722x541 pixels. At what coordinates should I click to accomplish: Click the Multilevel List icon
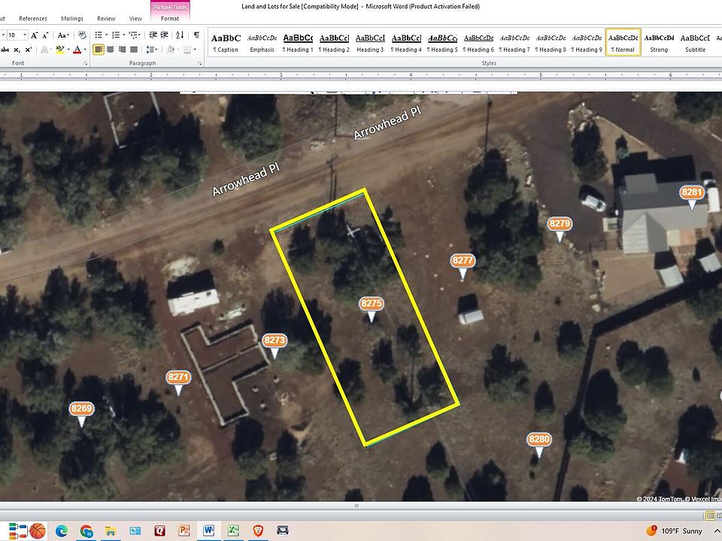tap(133, 35)
